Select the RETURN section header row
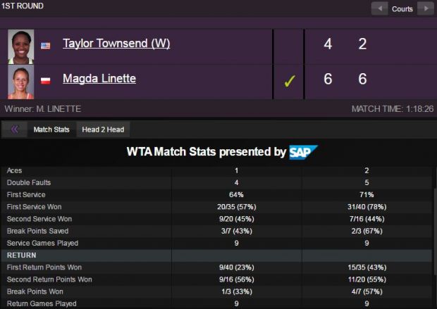437x309 pixels. pos(216,256)
